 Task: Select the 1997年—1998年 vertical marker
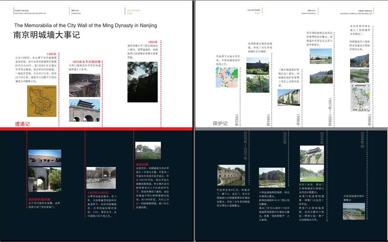[x=330, y=112]
